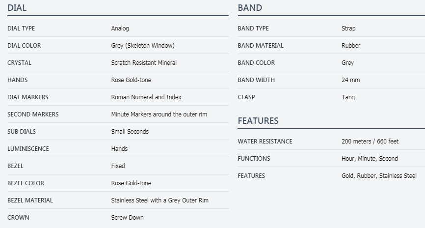Click the FEATURES section heading

pyautogui.click(x=258, y=121)
